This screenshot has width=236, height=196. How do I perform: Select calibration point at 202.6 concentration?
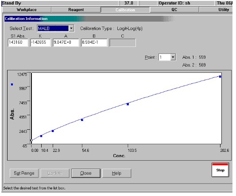pyautogui.click(x=220, y=77)
